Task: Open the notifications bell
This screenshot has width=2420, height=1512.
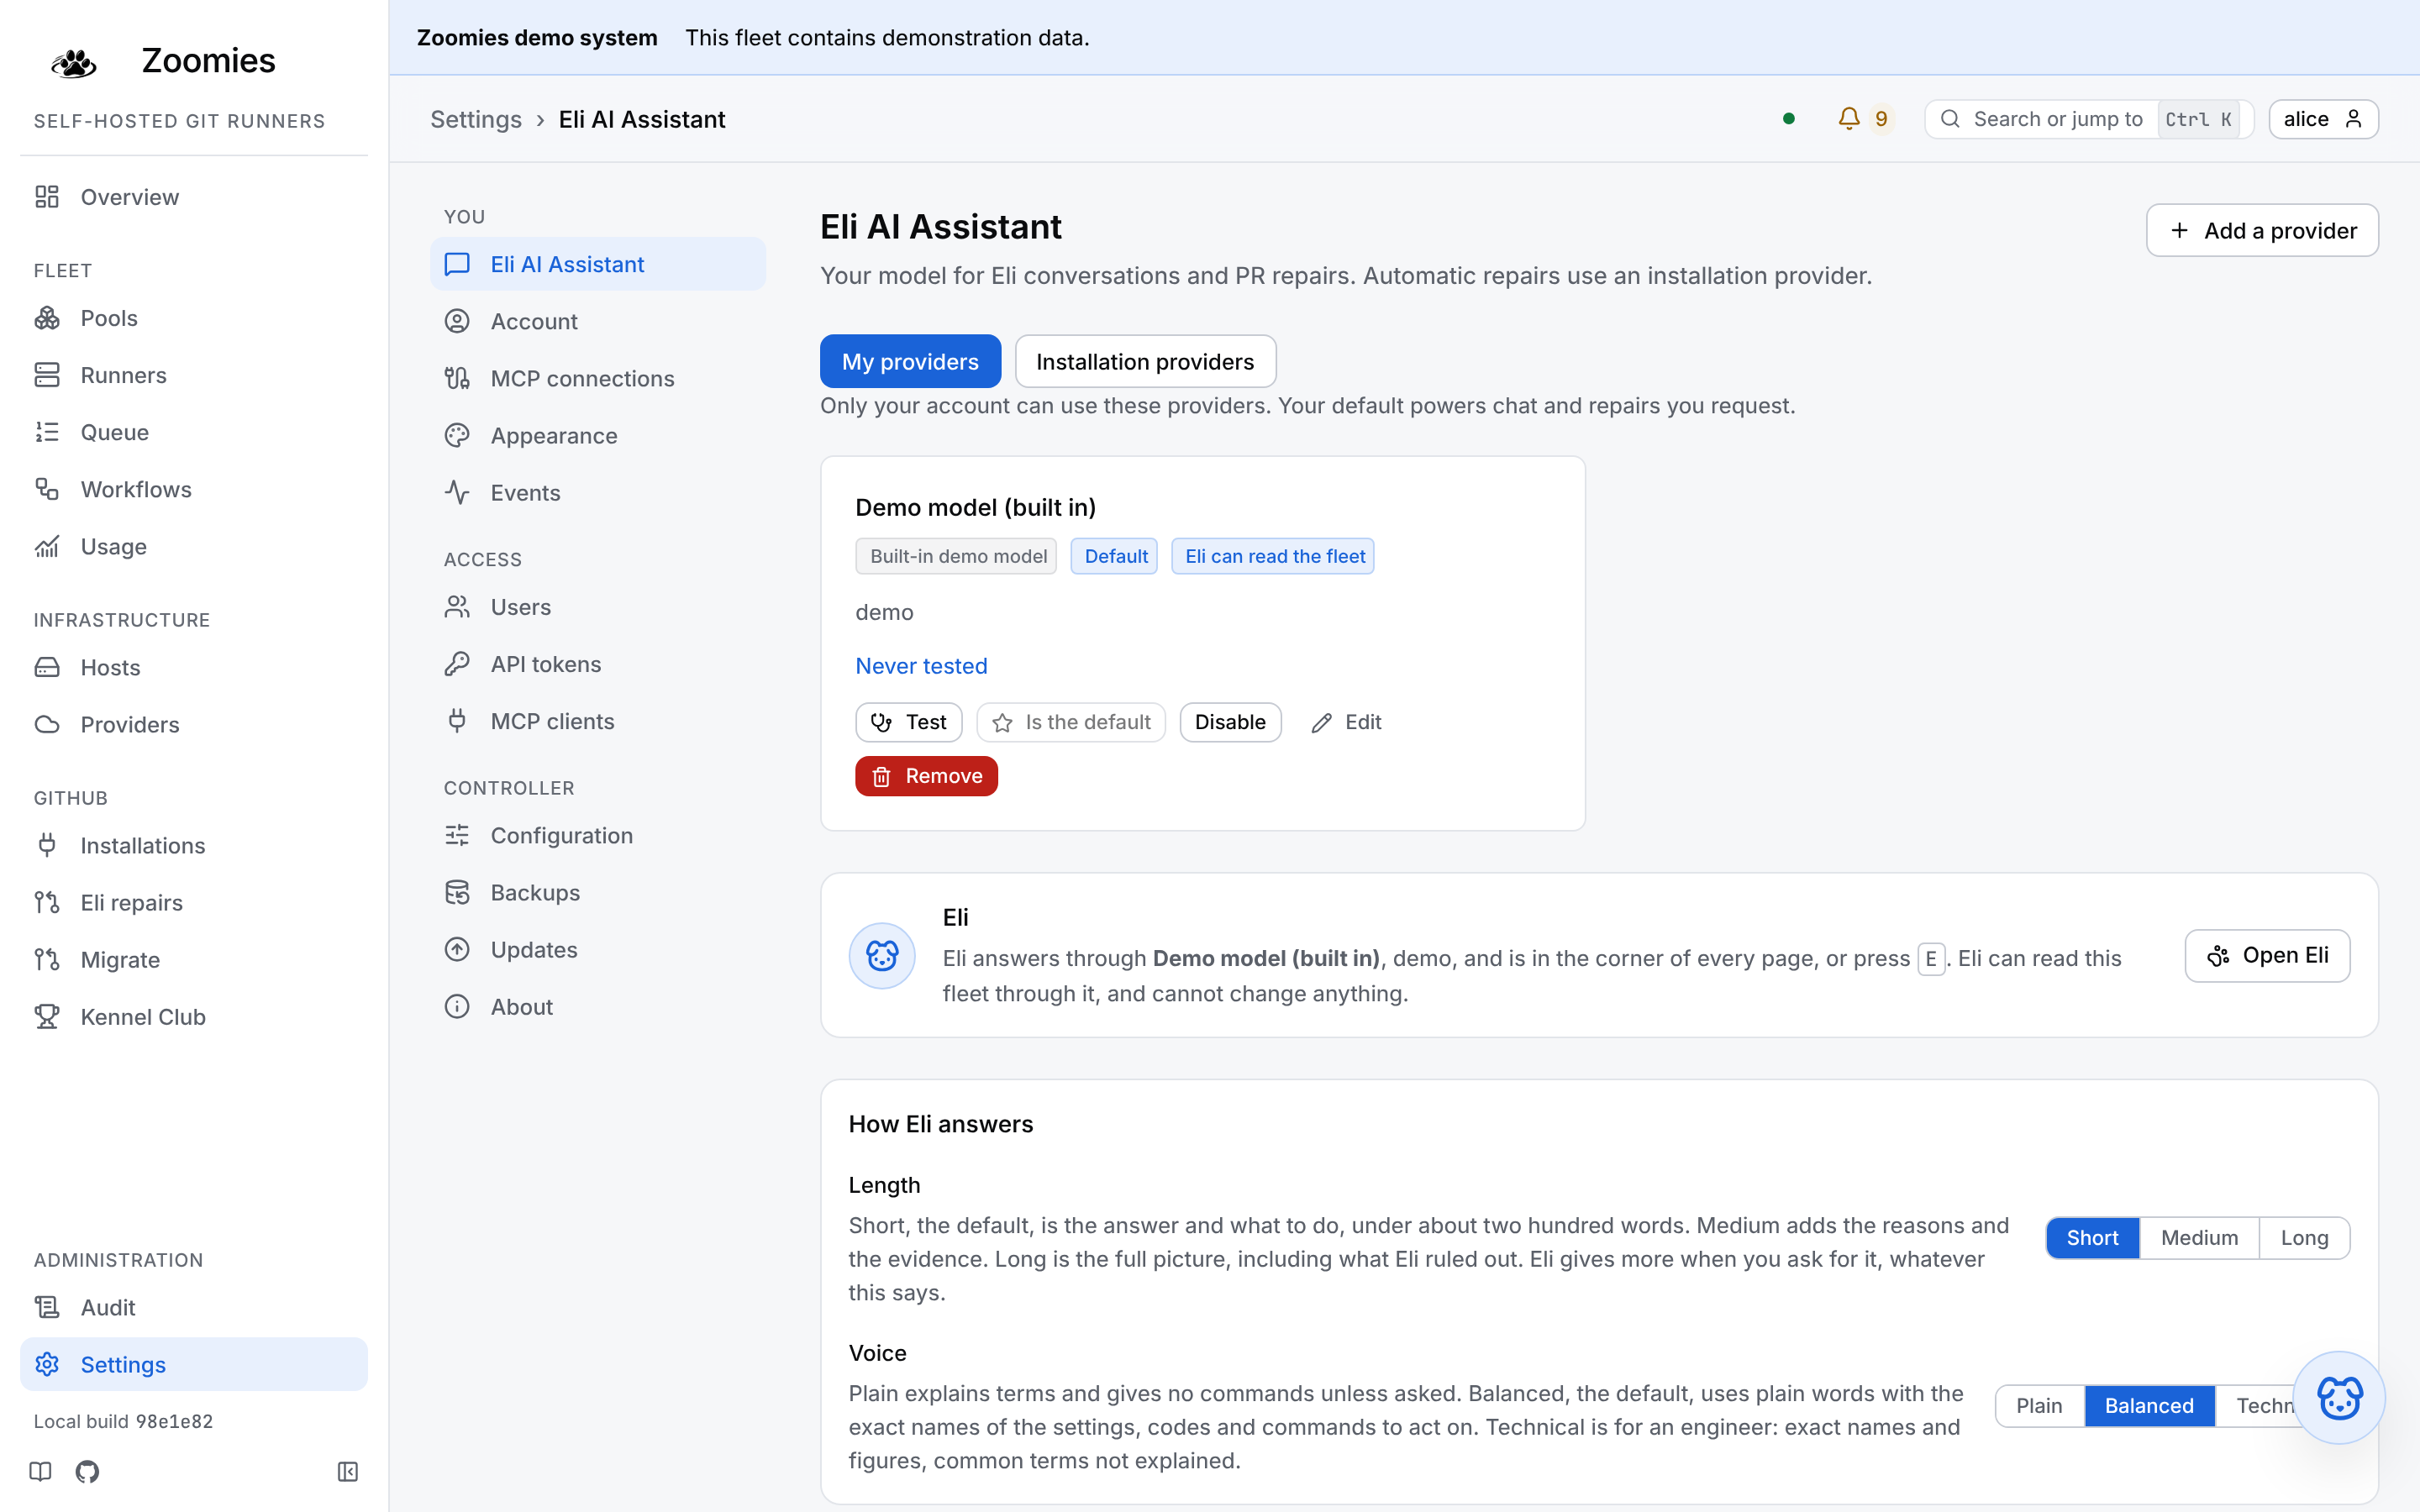Action: pos(1849,119)
